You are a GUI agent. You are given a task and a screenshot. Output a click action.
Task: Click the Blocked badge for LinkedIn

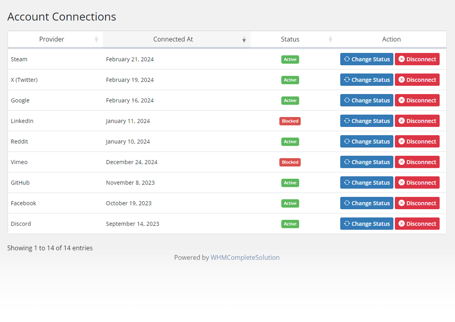pos(290,121)
